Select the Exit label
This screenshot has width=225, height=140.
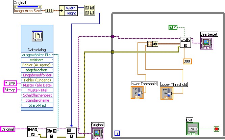(190, 120)
